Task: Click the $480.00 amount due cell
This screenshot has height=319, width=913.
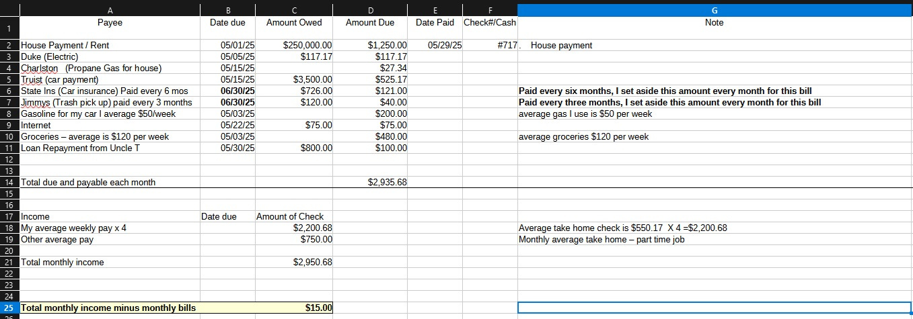Action: [x=371, y=137]
